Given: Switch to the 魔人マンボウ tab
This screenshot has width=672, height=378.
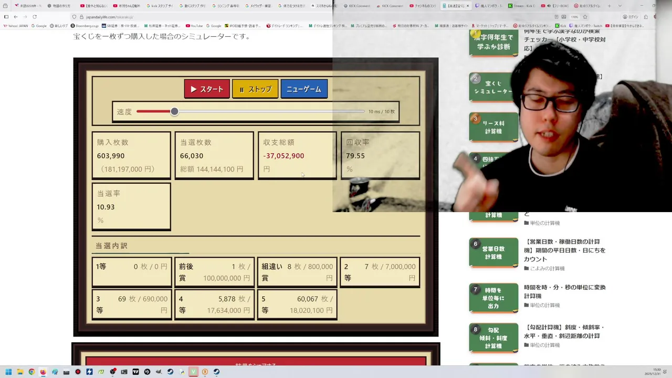Looking at the screenshot, I should tap(490, 6).
